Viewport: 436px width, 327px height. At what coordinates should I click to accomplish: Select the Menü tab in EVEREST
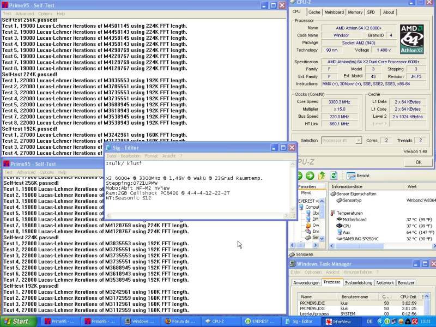pos(306,192)
